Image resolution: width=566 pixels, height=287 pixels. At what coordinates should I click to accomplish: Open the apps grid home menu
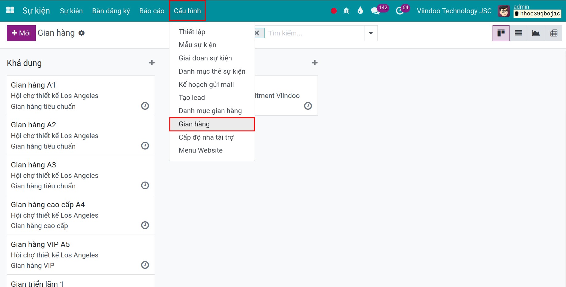click(10, 10)
